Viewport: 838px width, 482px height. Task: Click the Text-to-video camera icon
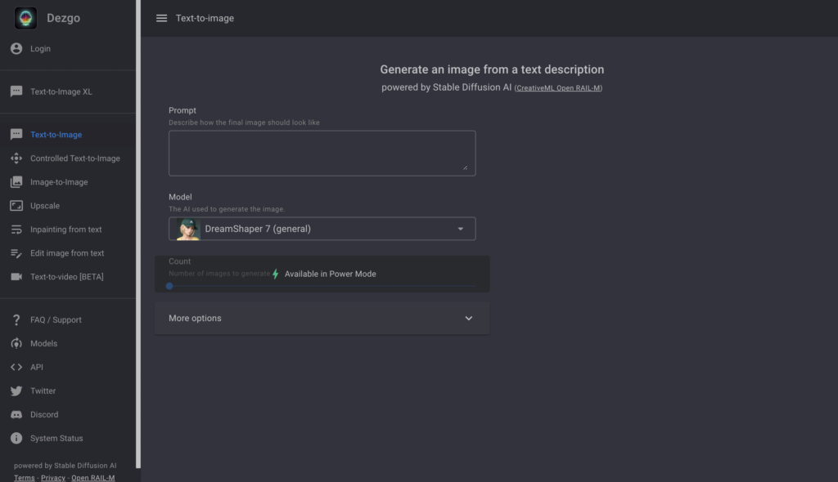click(x=16, y=276)
